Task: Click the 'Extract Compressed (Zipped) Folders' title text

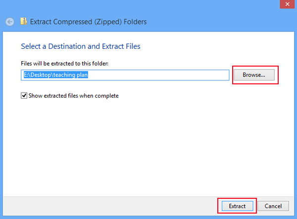Action: tap(88, 22)
